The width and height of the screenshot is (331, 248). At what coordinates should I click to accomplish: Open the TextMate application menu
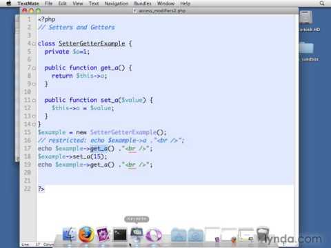click(28, 3)
